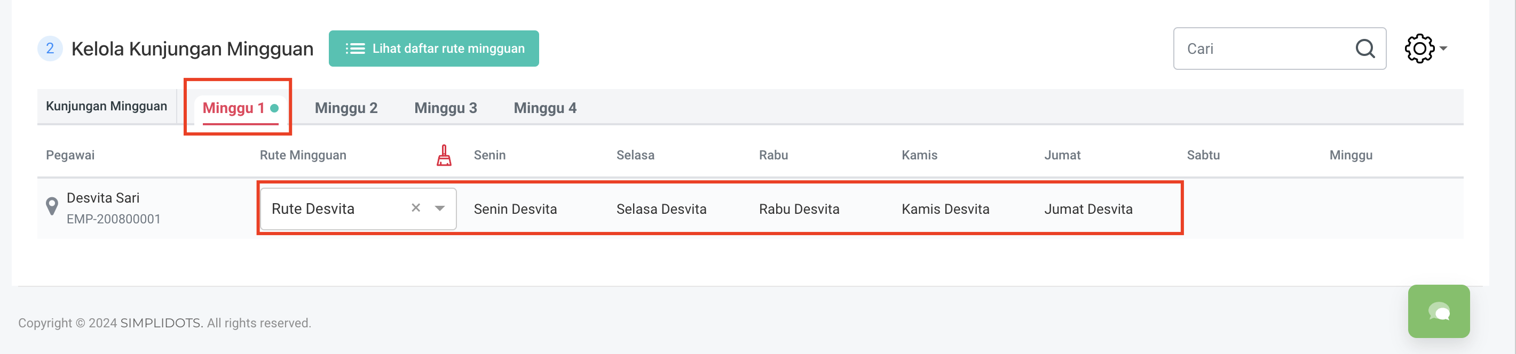Click the search magnifier icon

[1365, 49]
